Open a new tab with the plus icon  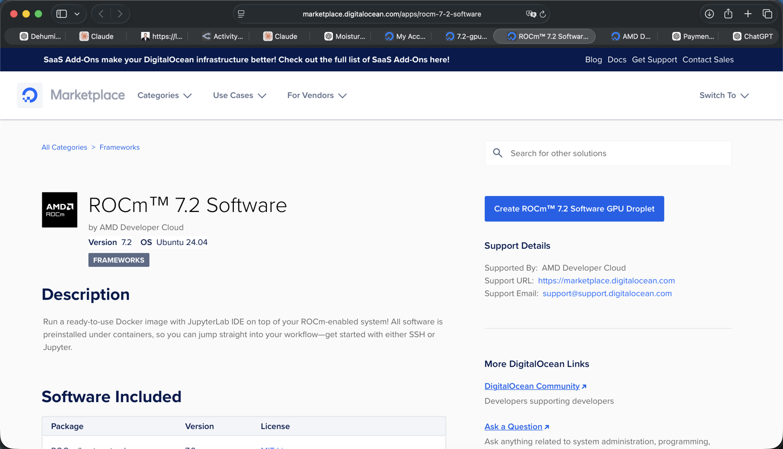coord(748,14)
